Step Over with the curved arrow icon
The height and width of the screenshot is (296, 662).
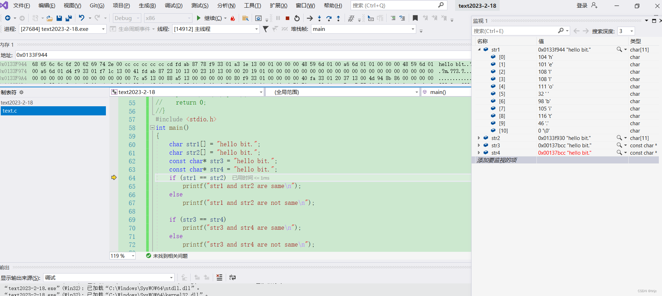click(x=329, y=18)
